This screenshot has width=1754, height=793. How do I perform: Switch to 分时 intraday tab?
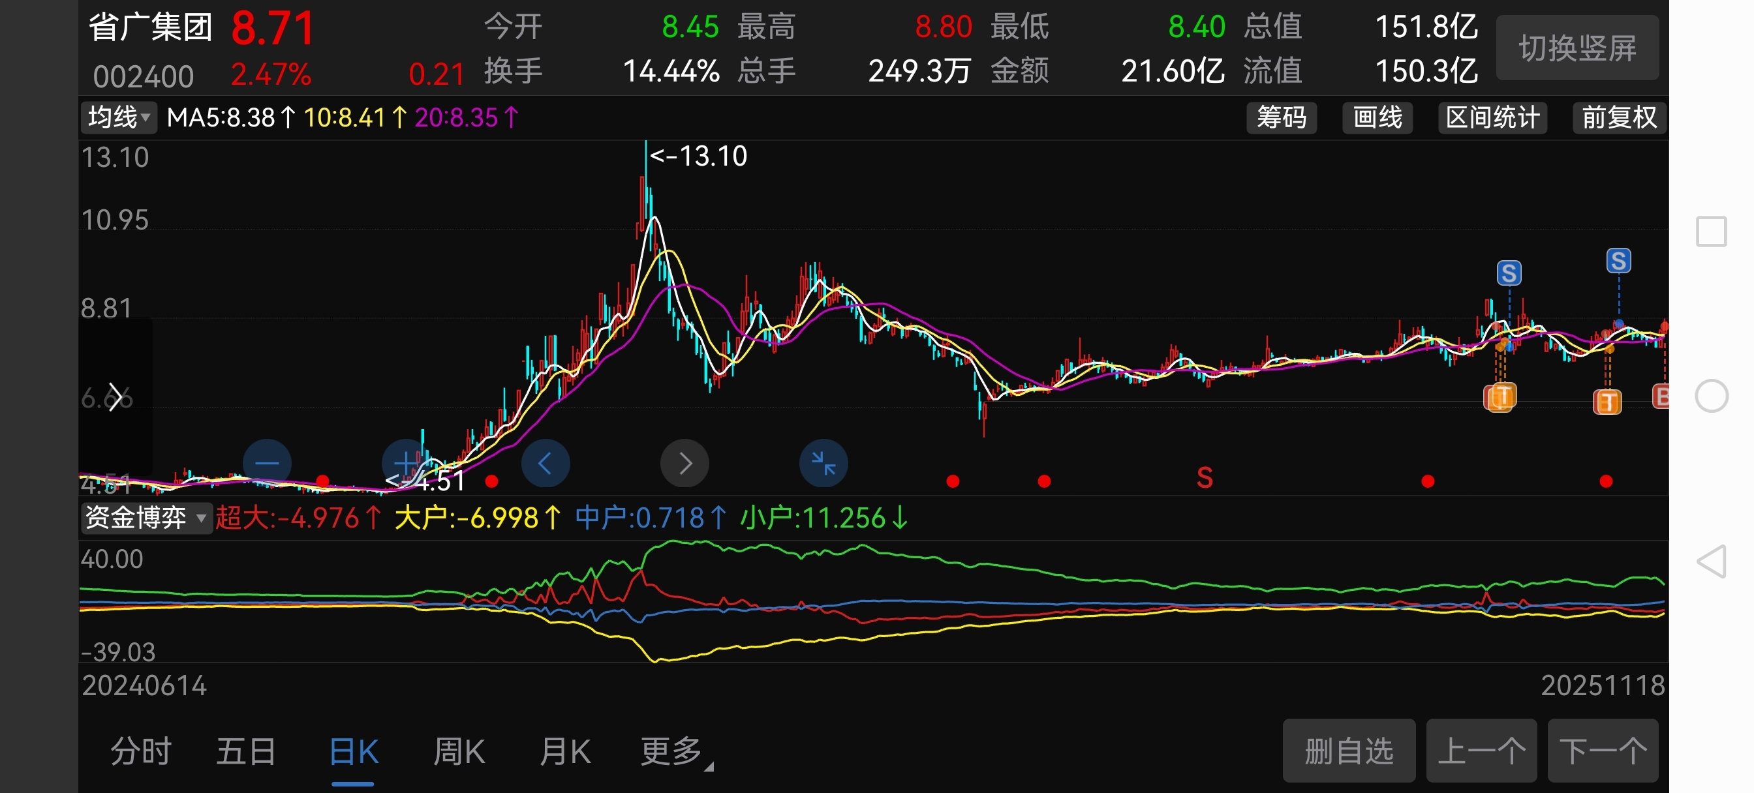coord(141,752)
